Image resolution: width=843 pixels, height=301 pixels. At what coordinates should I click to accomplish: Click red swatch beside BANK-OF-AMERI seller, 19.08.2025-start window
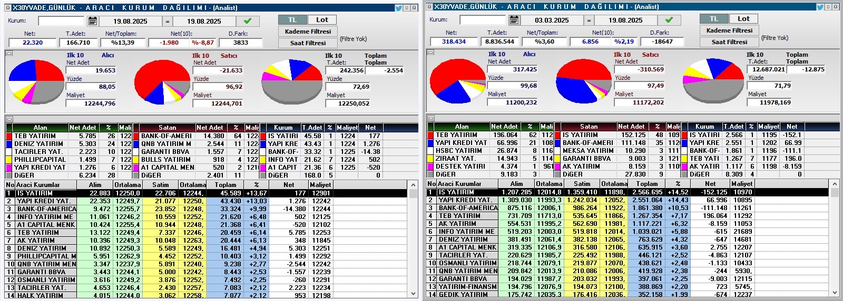coord(136,136)
